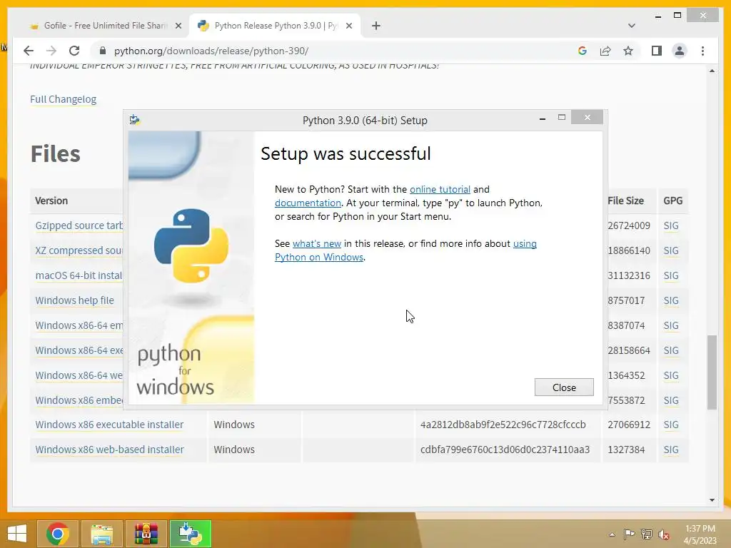Image resolution: width=731 pixels, height=548 pixels.
Task: Click the browser forward arrow
Action: 51,51
